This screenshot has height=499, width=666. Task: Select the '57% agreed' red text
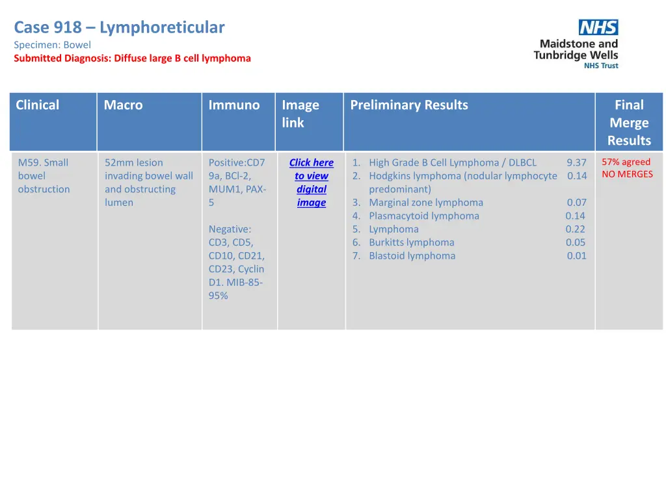(626, 162)
